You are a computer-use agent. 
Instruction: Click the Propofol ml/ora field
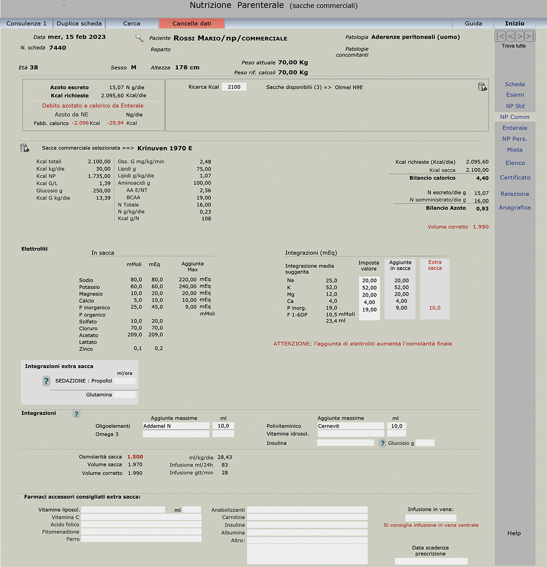click(125, 381)
